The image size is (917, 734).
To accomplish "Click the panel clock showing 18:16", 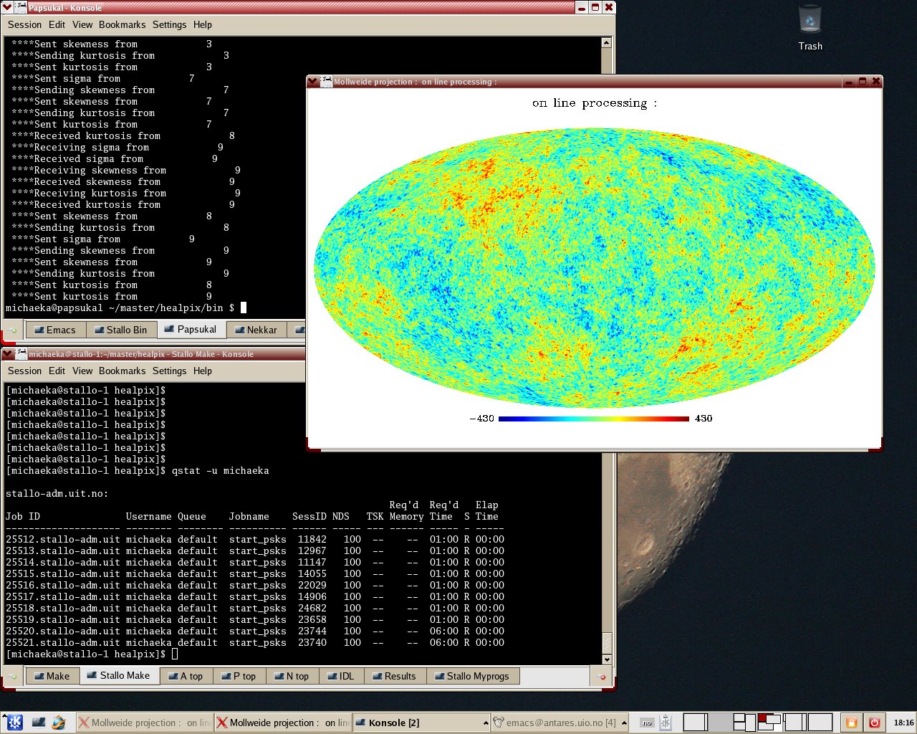I will pos(903,723).
